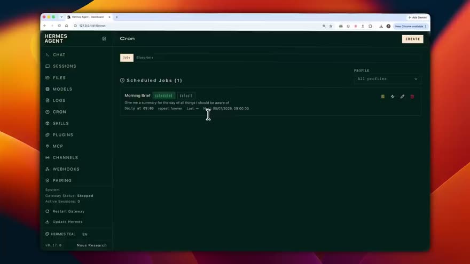The image size is (470, 264).
Task: Click Update Hermes
Action: [x=64, y=222]
